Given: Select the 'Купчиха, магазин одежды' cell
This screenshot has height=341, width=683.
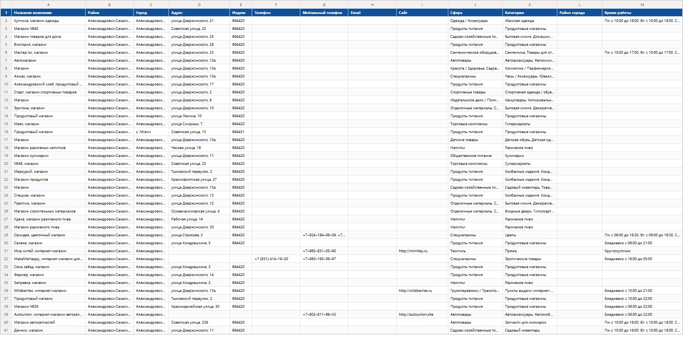Looking at the screenshot, I should click(x=48, y=21).
